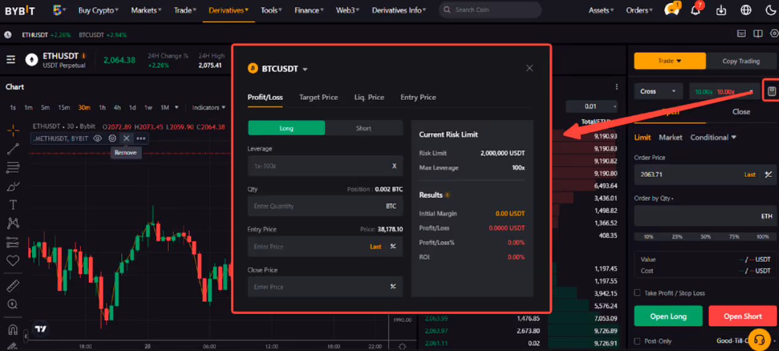Enable the Take Profit / Stop Loss checkbox
Image resolution: width=779 pixels, height=351 pixels.
point(637,293)
